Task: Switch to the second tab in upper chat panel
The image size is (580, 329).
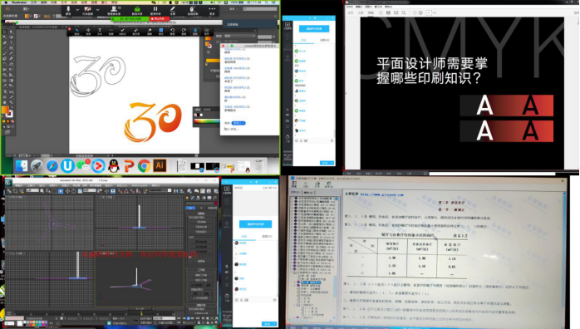Action: tap(324, 40)
